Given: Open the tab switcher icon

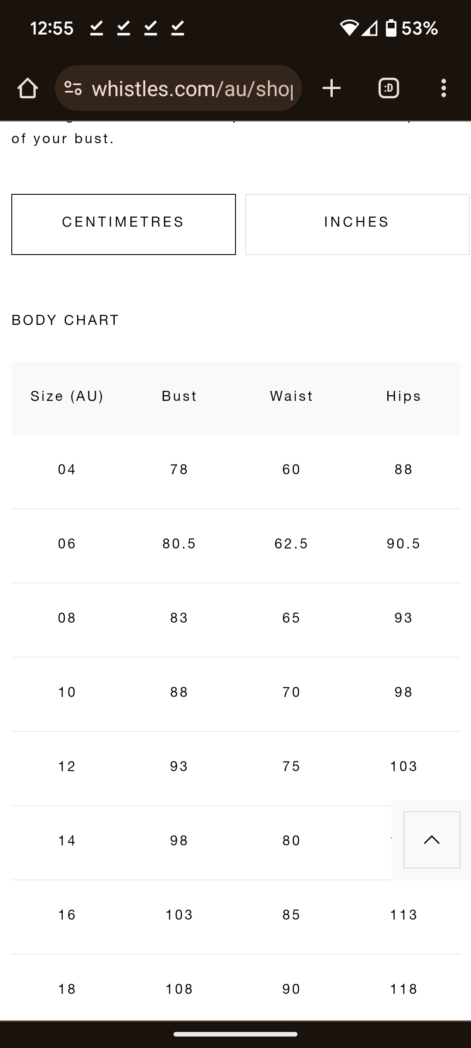Looking at the screenshot, I should (x=389, y=88).
